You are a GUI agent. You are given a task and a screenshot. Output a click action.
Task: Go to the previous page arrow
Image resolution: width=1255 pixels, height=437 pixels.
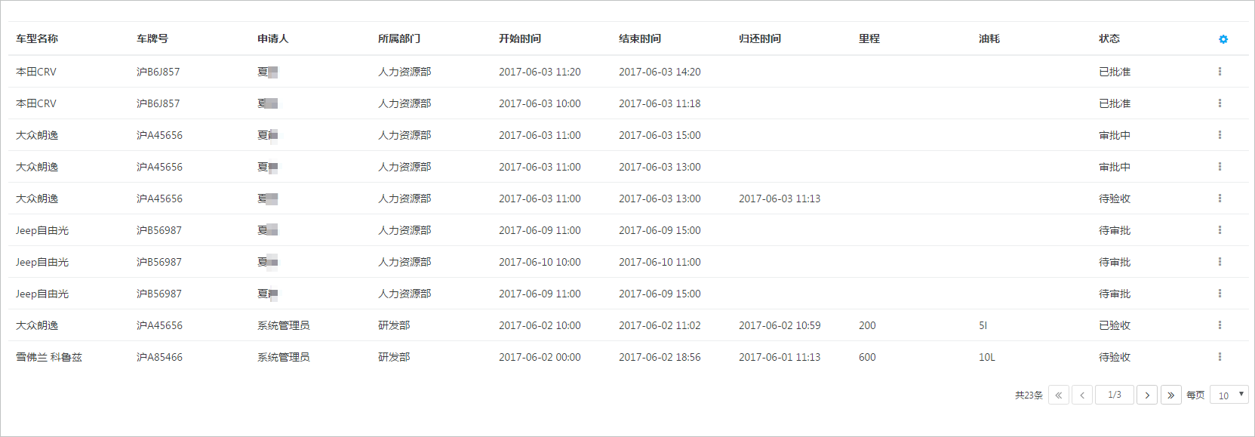(x=1082, y=395)
